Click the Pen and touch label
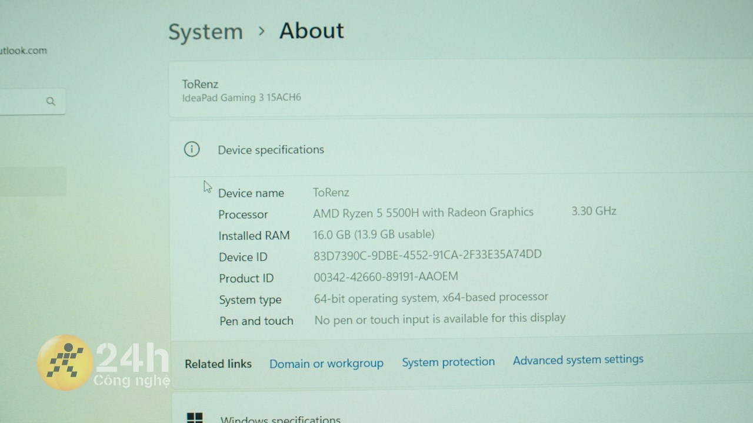Screen dimensions: 753x423 point(256,321)
